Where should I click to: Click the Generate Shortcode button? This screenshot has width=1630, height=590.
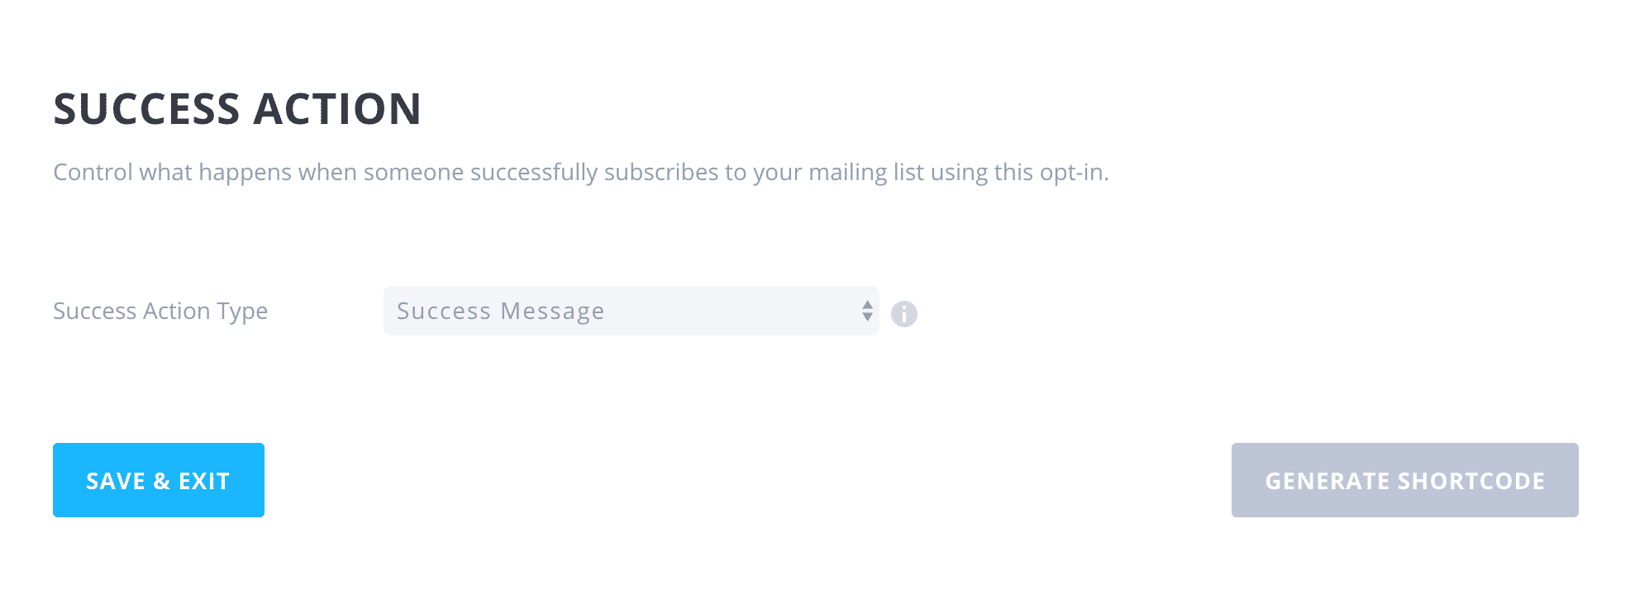1404,480
